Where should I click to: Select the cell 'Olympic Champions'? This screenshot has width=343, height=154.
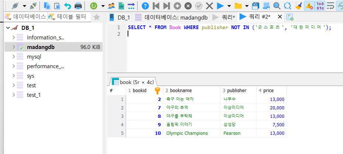192,133
